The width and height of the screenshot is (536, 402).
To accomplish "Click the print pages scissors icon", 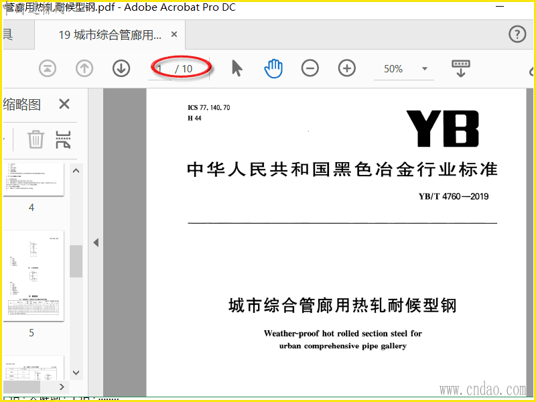I will click(63, 139).
